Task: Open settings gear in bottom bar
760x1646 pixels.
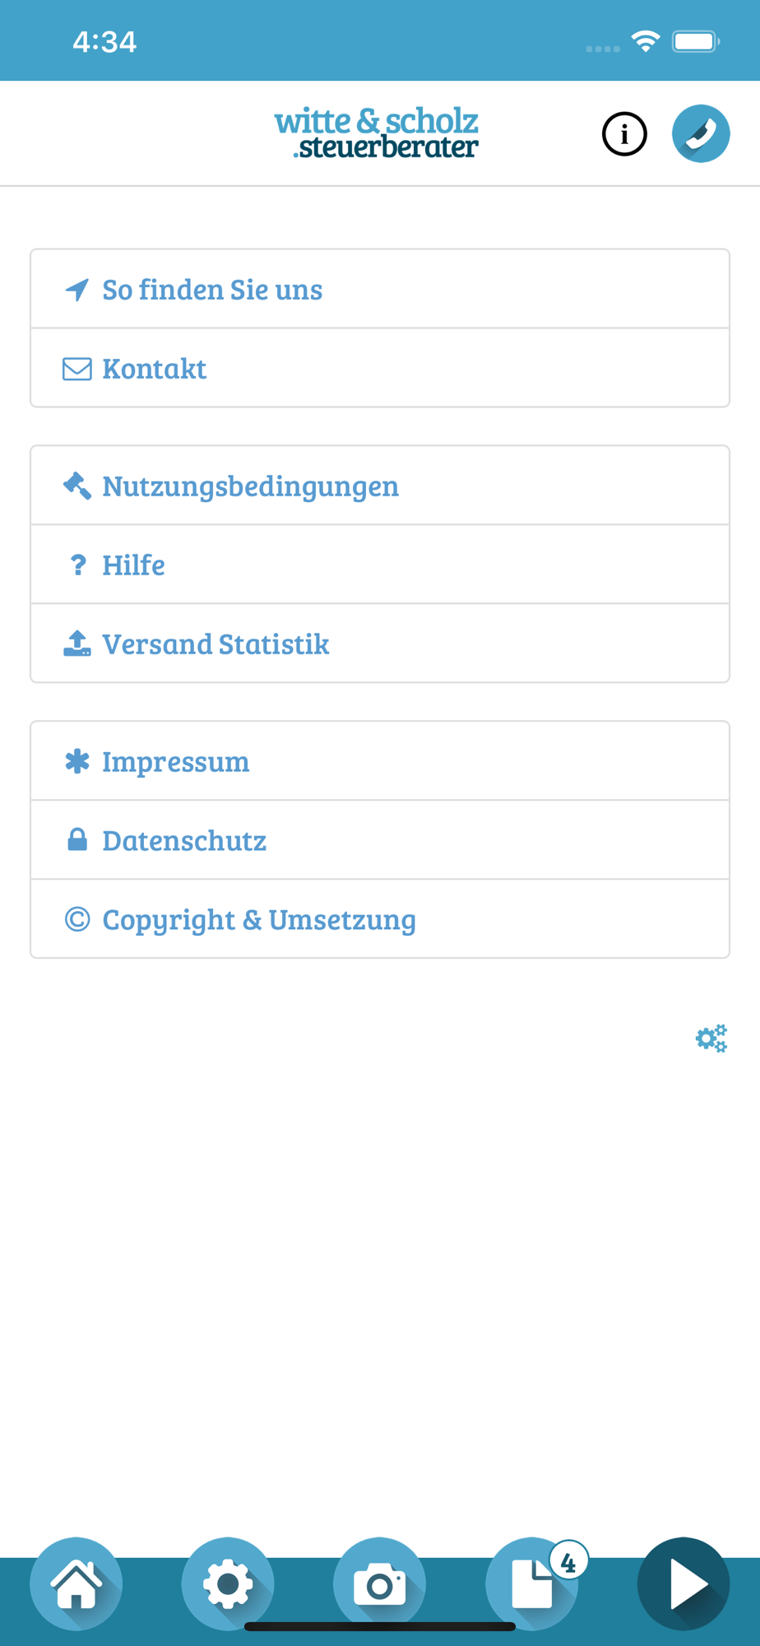Action: click(228, 1583)
